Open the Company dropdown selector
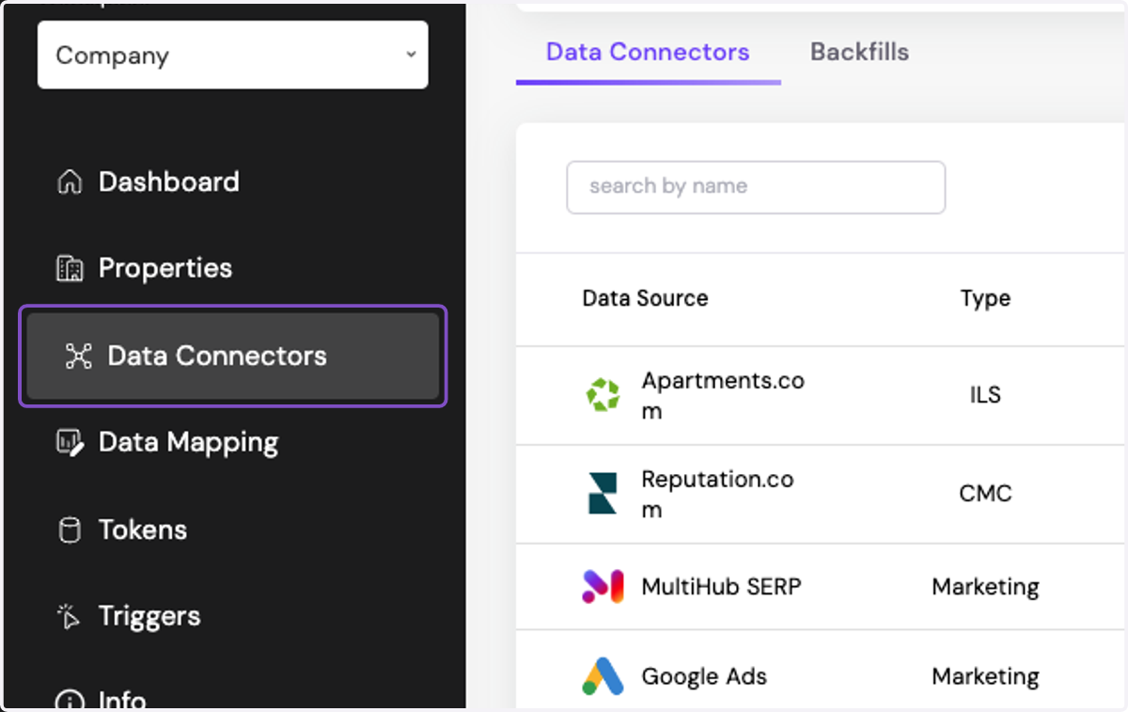This screenshot has width=1128, height=712. coord(232,55)
